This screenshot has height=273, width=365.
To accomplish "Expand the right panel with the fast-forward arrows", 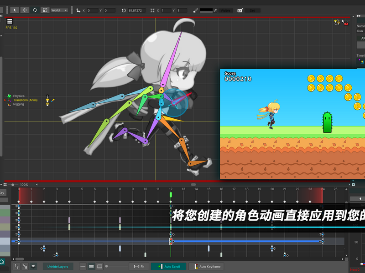I will 359,16.
